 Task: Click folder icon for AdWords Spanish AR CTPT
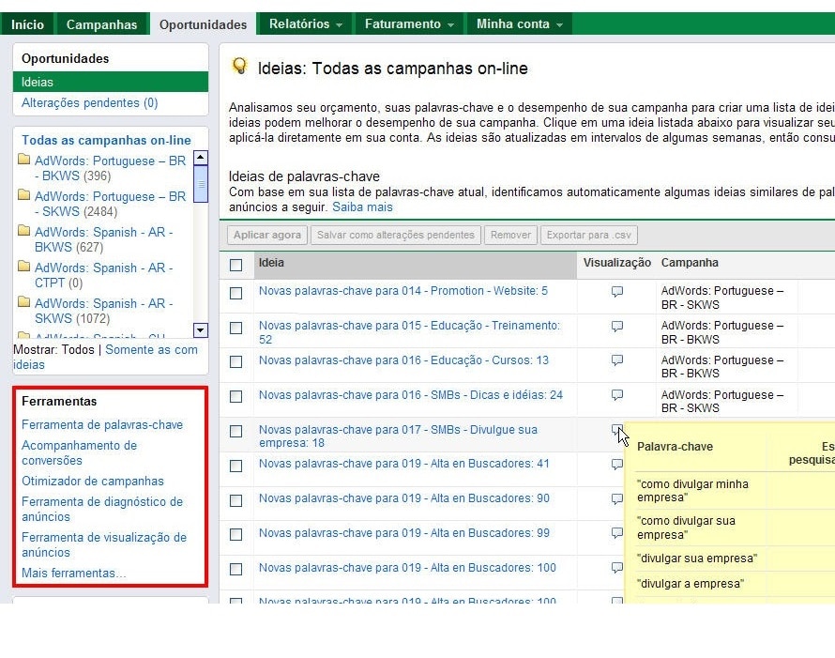pyautogui.click(x=24, y=268)
